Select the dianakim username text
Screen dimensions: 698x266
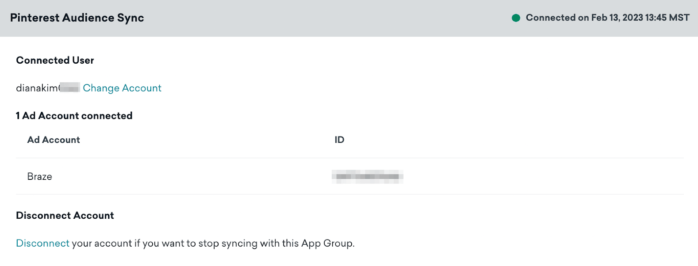(x=37, y=88)
